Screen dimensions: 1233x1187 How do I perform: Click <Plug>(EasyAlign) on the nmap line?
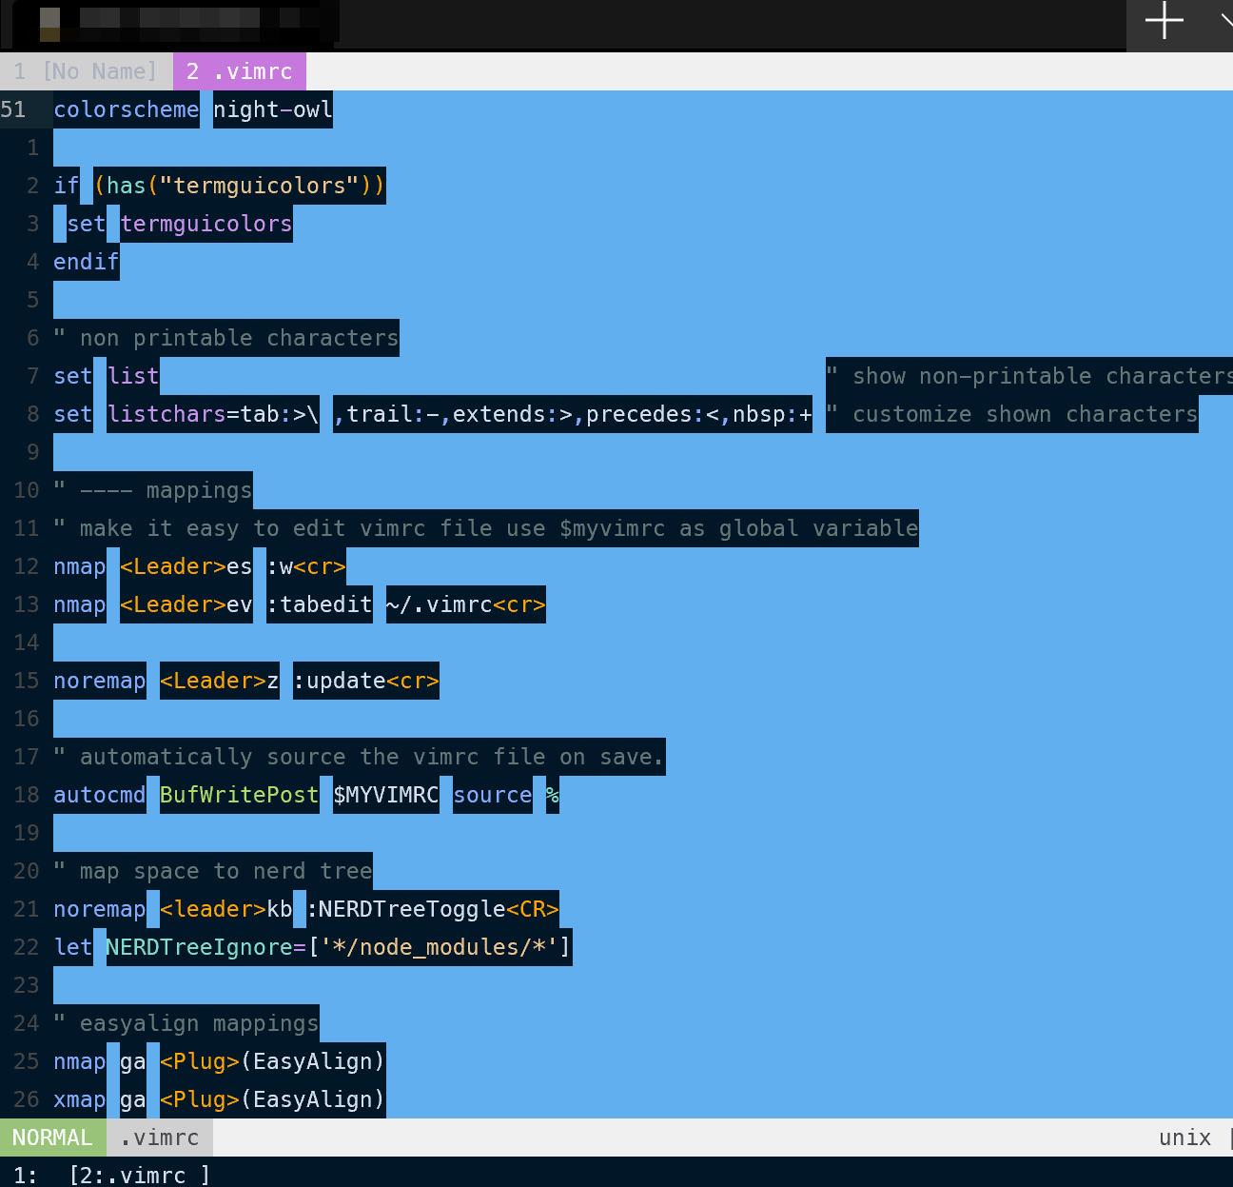(273, 1061)
